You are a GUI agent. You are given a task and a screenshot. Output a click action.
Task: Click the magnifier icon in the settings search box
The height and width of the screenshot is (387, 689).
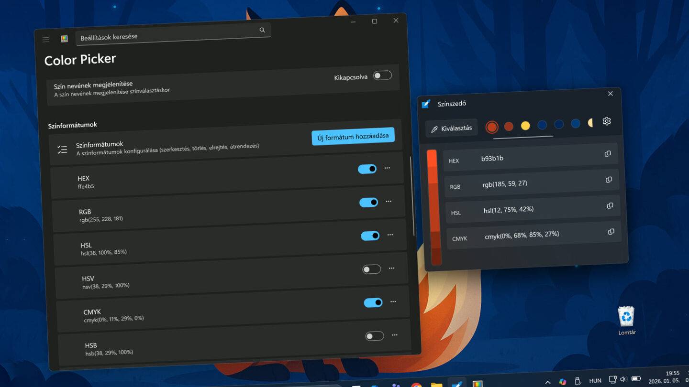262,30
